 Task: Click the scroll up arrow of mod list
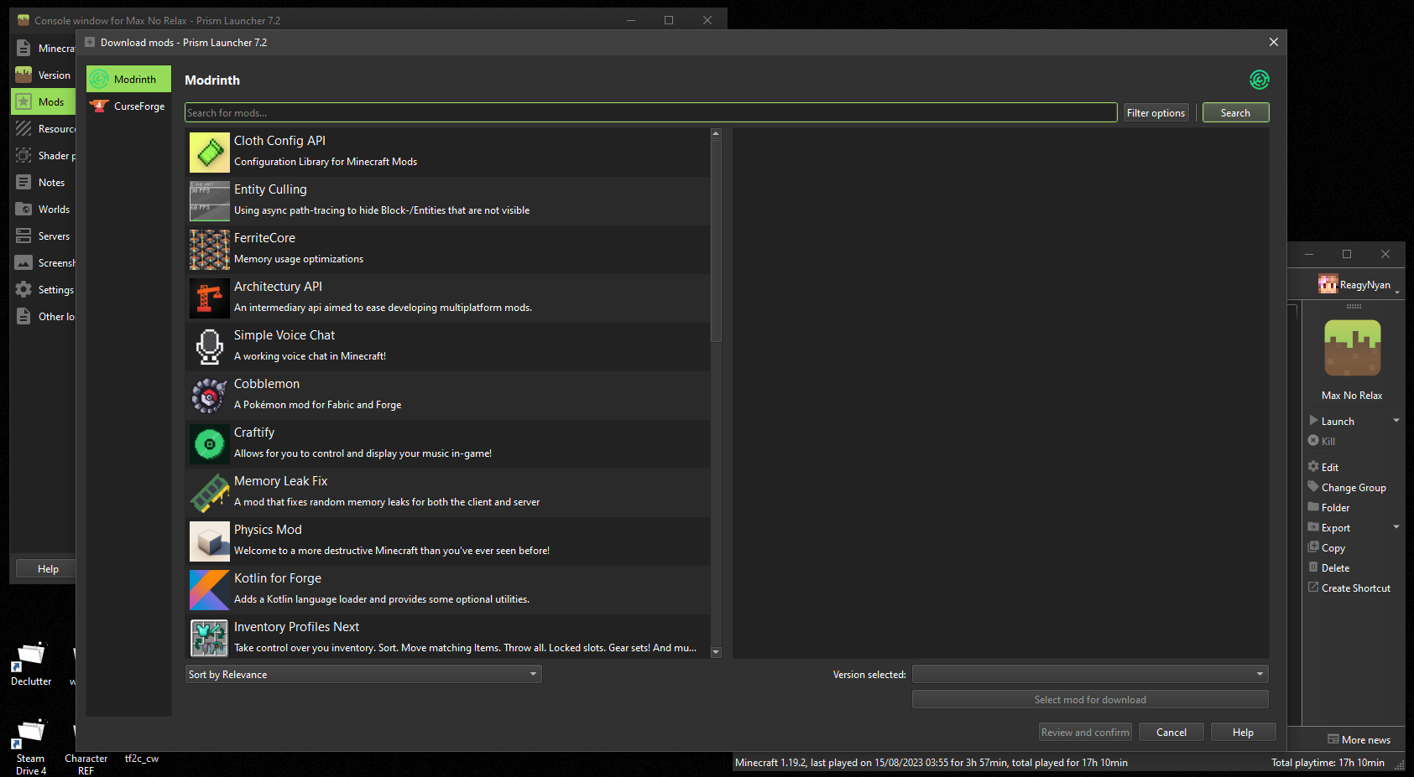pos(716,133)
